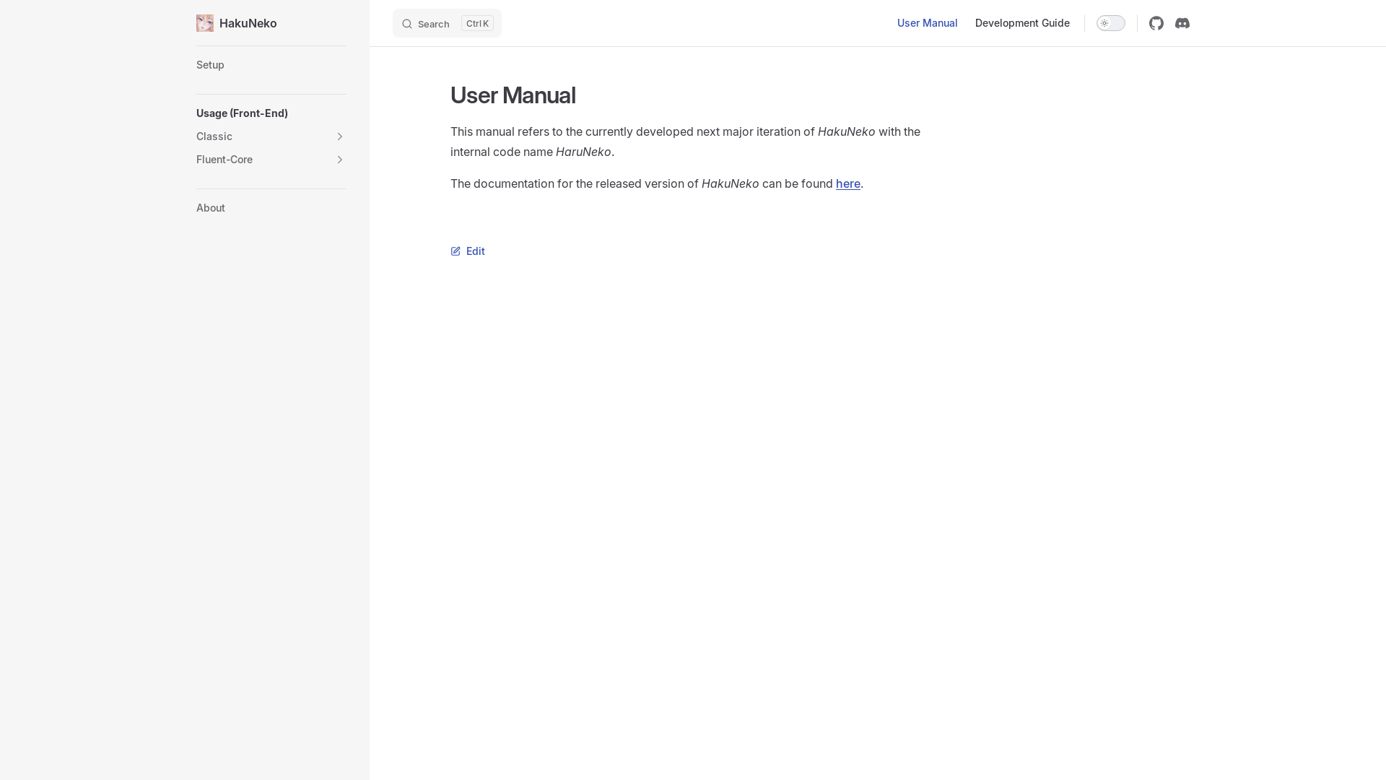This screenshot has height=780, width=1386.
Task: Open the GitHub repository icon
Action: 1156,23
